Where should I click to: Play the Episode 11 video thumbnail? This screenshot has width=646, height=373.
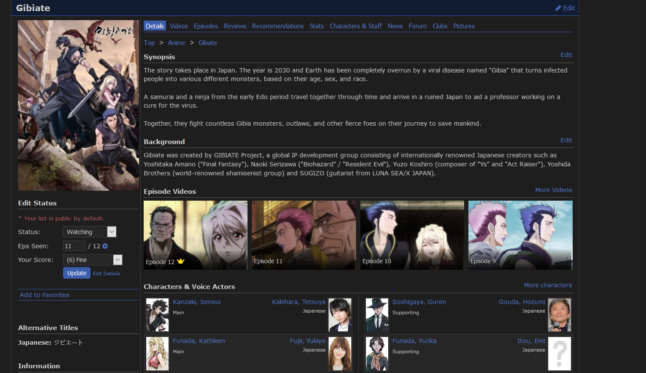(304, 235)
